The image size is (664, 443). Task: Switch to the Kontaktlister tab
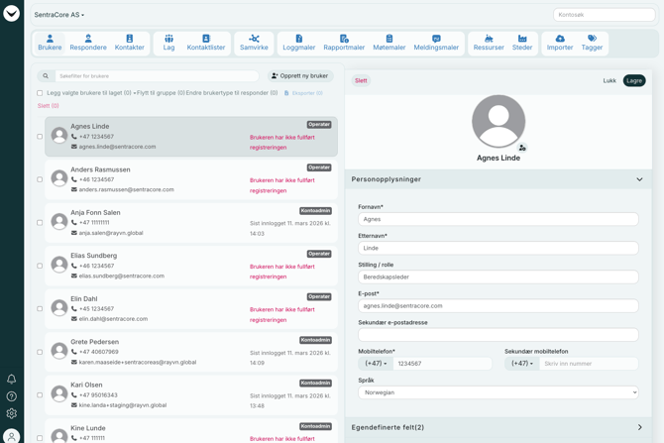206,43
